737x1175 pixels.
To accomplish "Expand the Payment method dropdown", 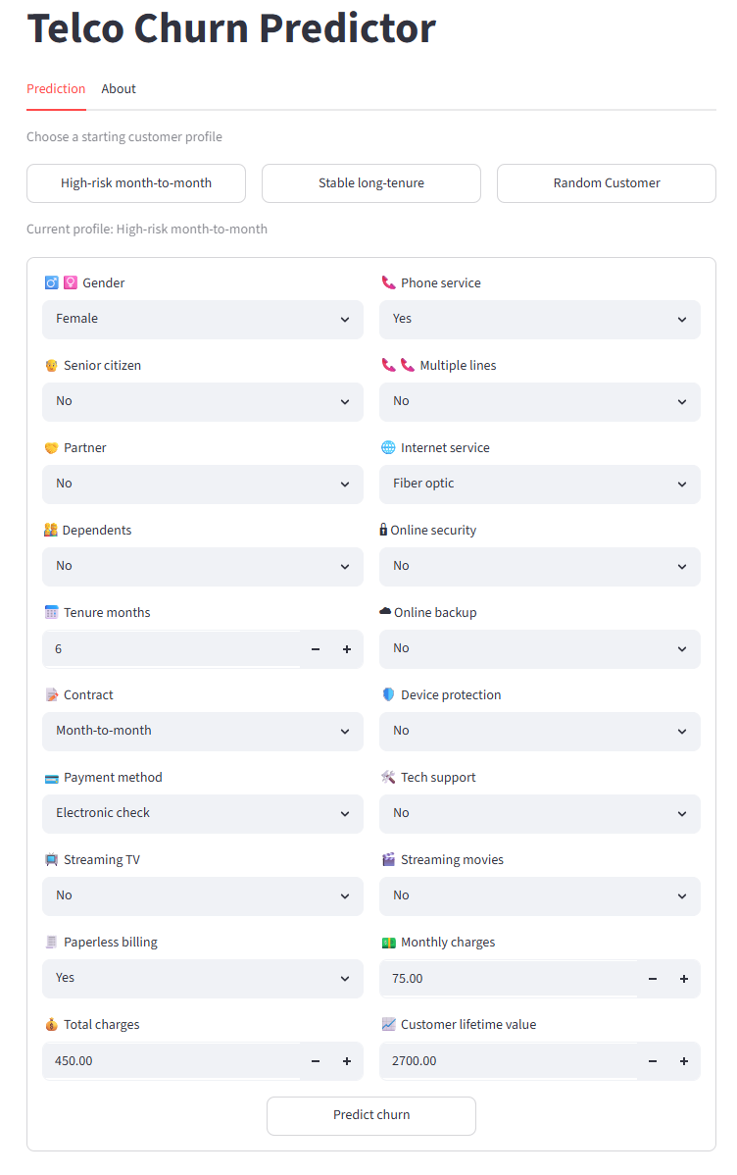I will [x=203, y=814].
